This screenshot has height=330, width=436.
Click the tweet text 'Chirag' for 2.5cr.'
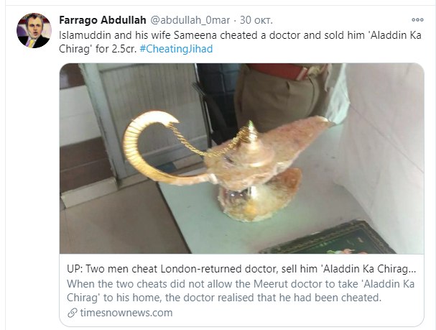pos(98,49)
